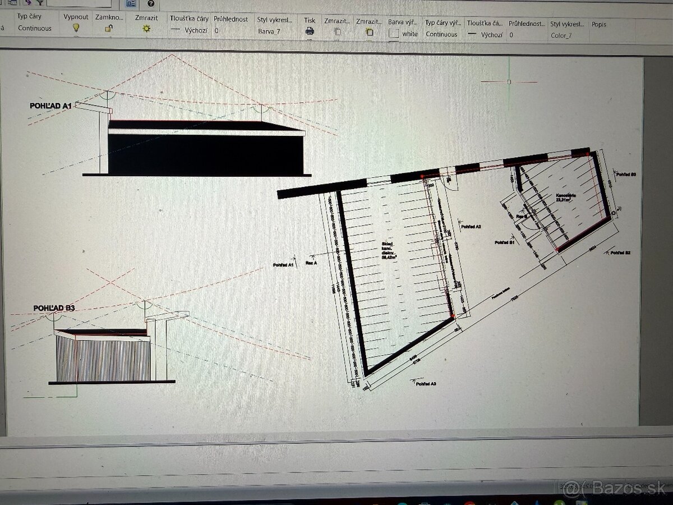Open the help question mark icon
Screen dimensions: 673x505
point(150,3)
